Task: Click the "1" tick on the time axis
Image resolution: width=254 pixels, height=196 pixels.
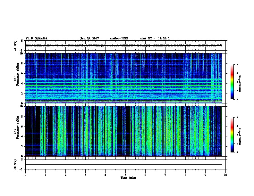Action: tap(45, 175)
